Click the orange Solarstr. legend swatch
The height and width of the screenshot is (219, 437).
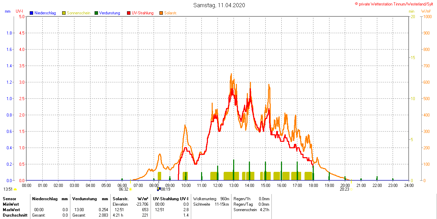pyautogui.click(x=161, y=13)
